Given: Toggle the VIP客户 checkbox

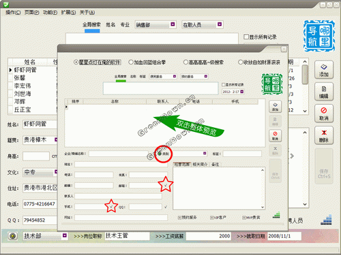Looking at the screenshot, I should coord(212,218).
